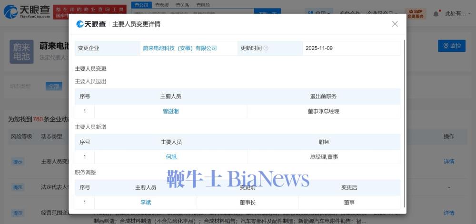Open profile link 曾澍湘

(170, 111)
